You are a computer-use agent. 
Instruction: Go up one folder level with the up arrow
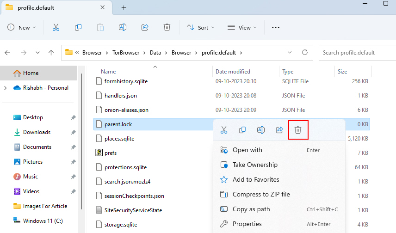pos(51,53)
